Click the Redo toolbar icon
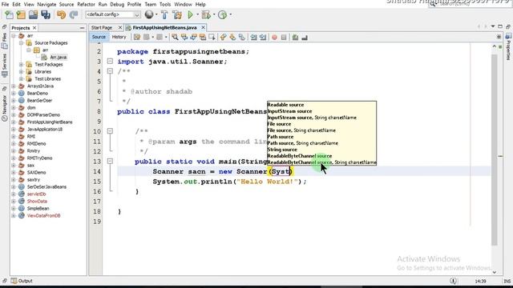 (74, 14)
